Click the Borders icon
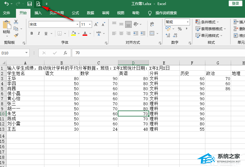The image size is (245, 167). [x=59, y=33]
